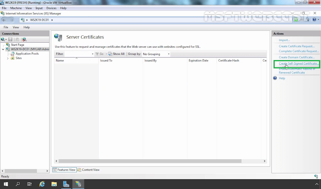Open Windows Search from the taskbar
Screen dimensions: 321x189
pos(18,184)
